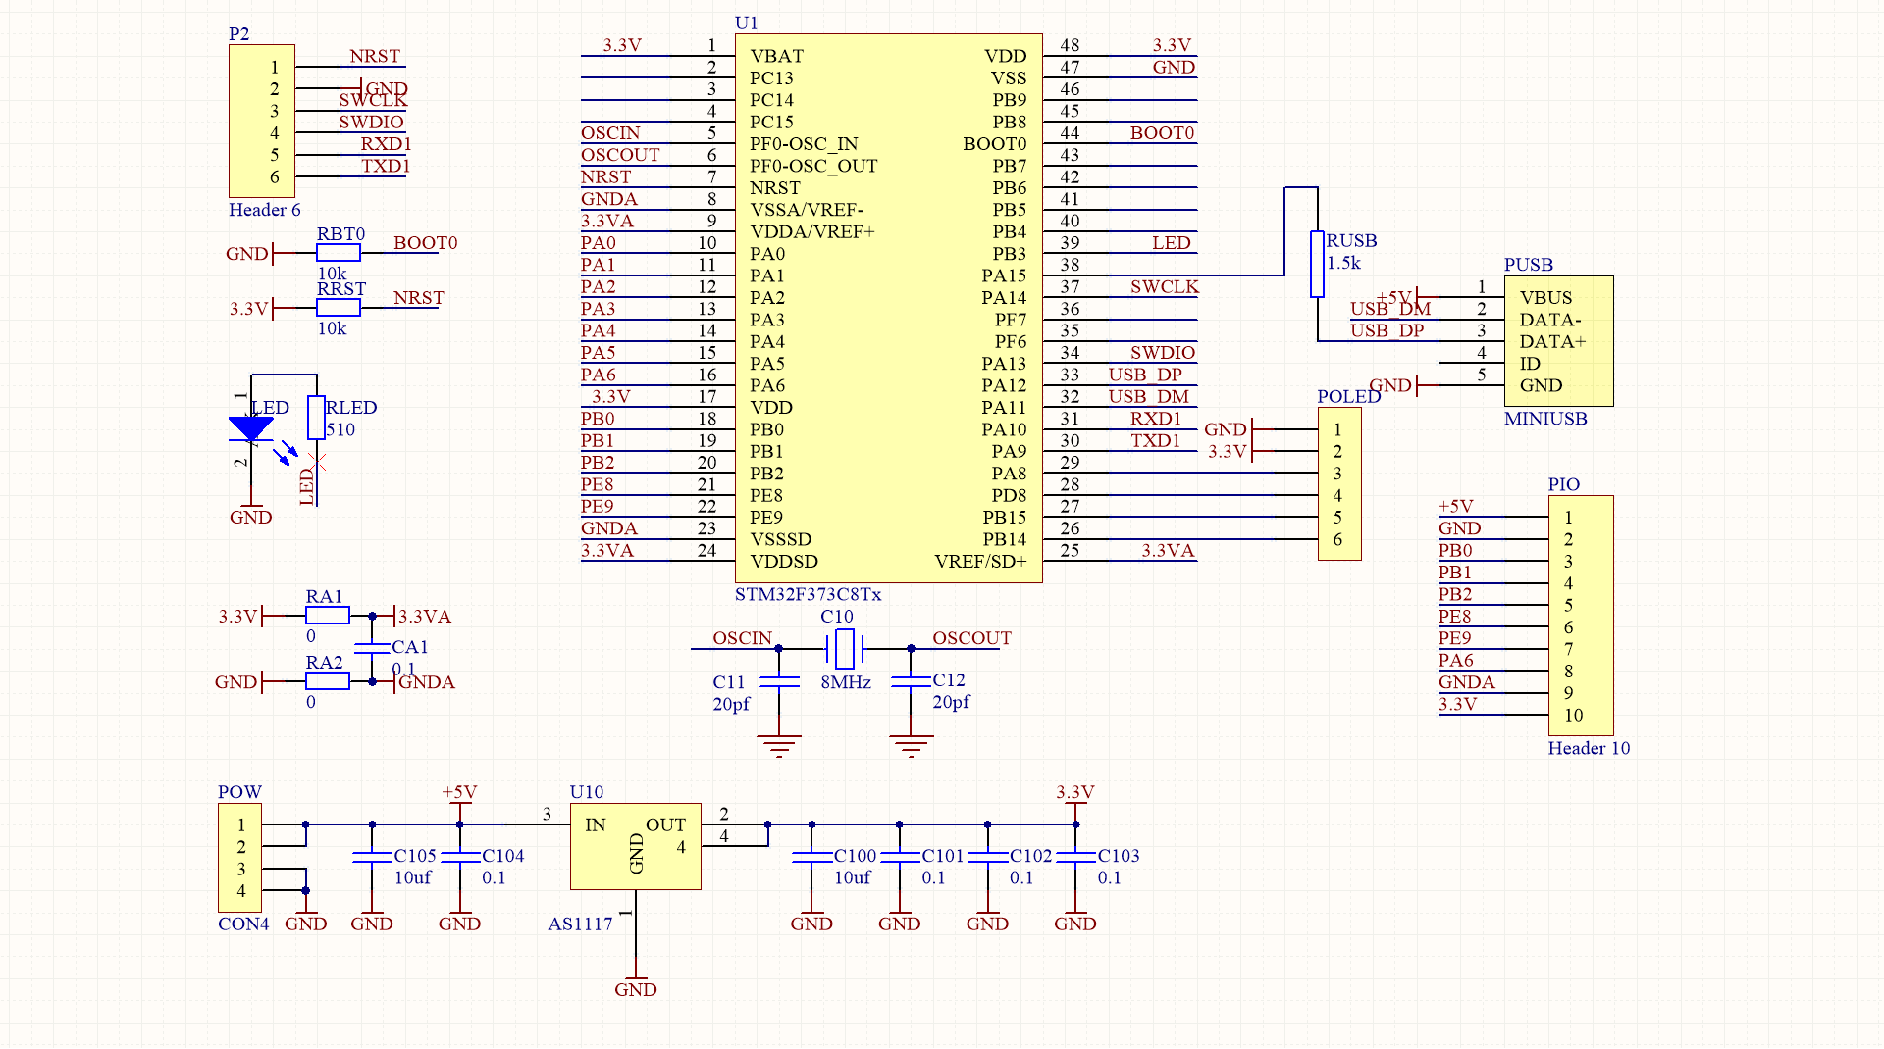Select the capacitor CA1

click(x=372, y=649)
